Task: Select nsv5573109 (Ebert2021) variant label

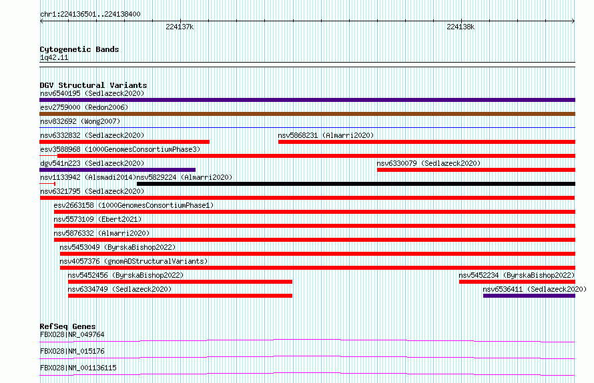Action: pos(97,219)
